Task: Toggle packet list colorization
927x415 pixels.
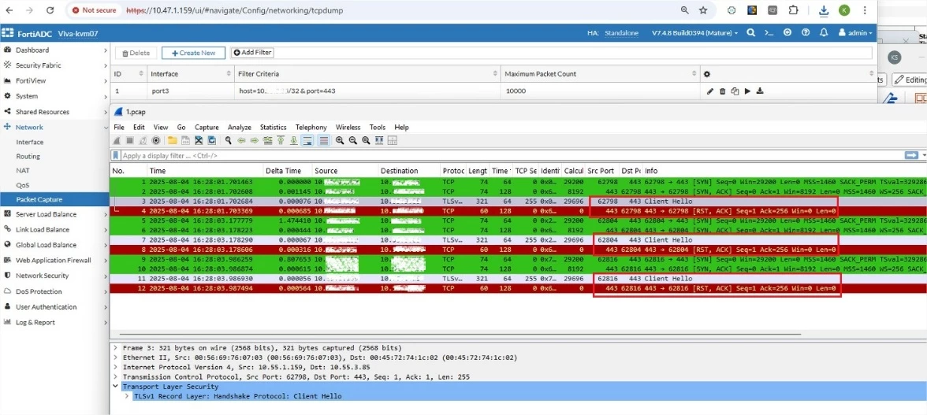Action: [323, 140]
